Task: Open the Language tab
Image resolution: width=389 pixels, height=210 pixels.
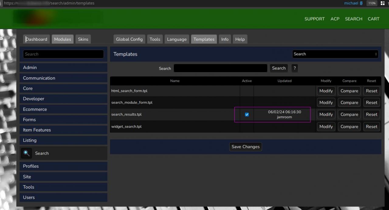Action: [177, 39]
